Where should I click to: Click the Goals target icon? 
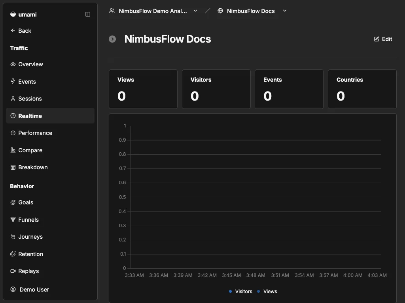pos(13,202)
